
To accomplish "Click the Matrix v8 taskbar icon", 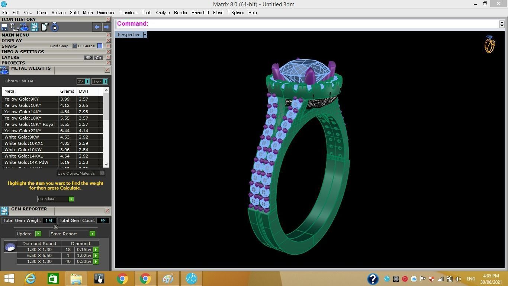I will click(x=191, y=279).
